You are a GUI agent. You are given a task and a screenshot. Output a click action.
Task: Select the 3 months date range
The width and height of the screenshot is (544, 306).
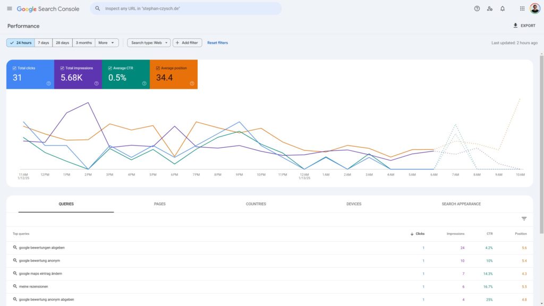coord(83,42)
